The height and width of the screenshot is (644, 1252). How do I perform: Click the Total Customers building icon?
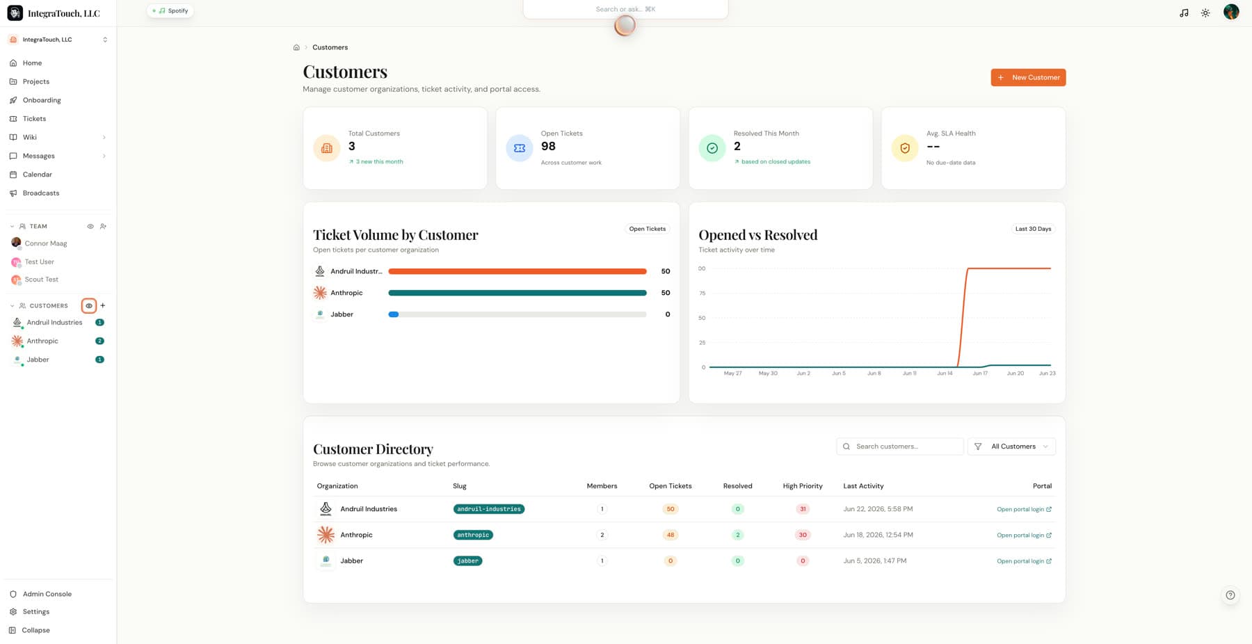[x=327, y=148]
